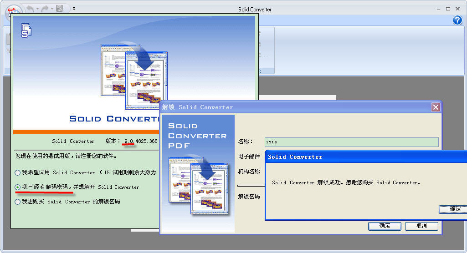The height and width of the screenshot is (253, 467).
Task: Click the Solid Documents logo icon on splash
Action: pyautogui.click(x=26, y=30)
